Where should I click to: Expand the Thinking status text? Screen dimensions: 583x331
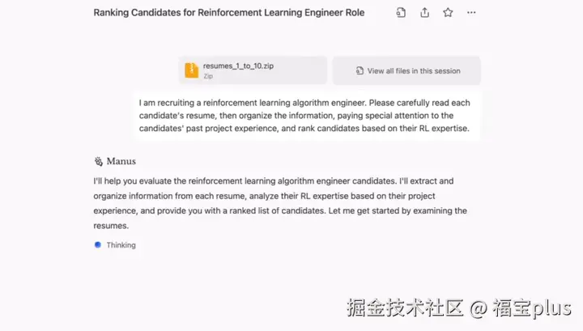[x=121, y=244]
